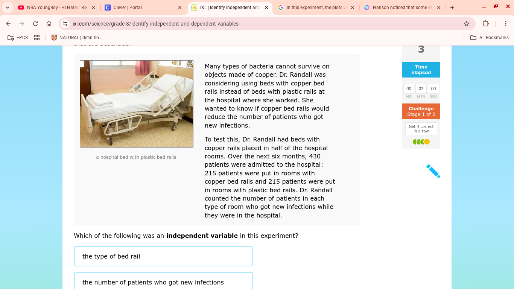
Task: Expand the tab search dropdown arrow
Action: pos(8,8)
